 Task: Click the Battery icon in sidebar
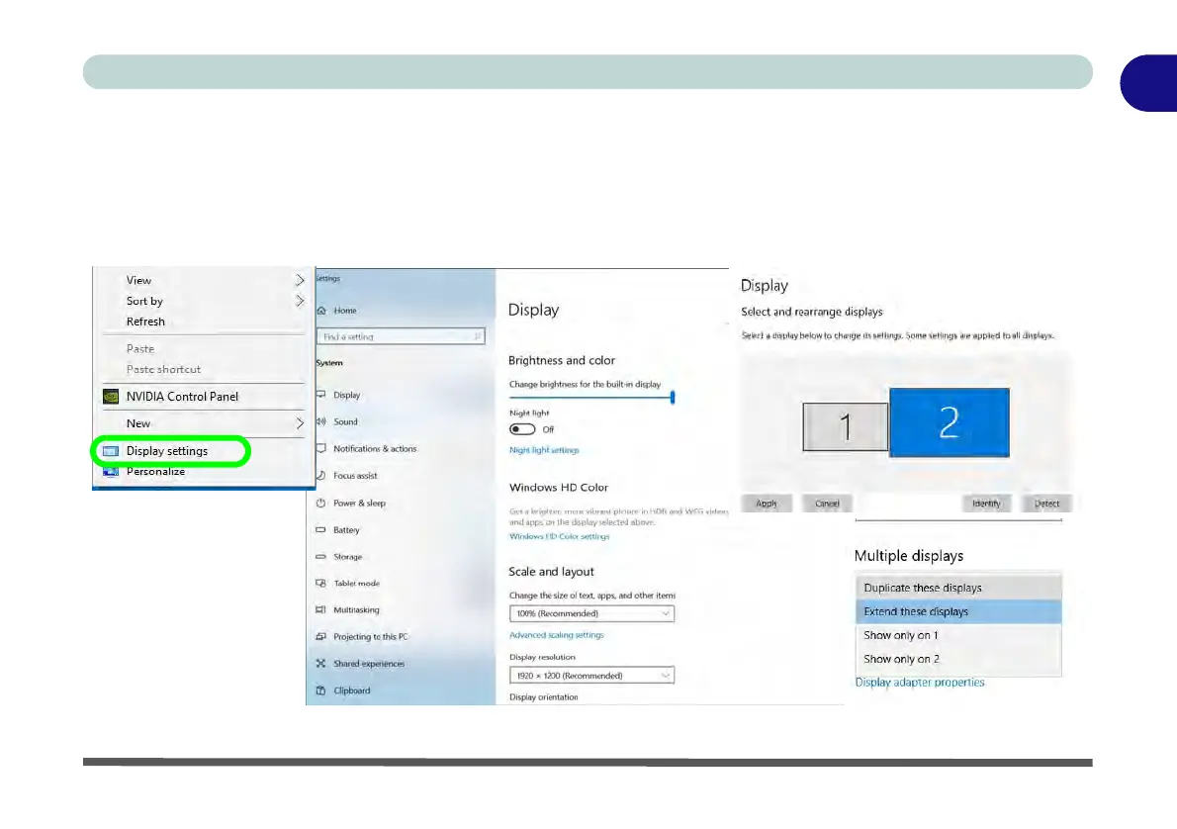pos(320,530)
